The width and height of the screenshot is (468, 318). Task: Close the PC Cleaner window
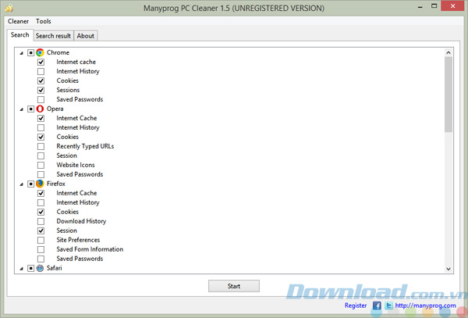(452, 6)
